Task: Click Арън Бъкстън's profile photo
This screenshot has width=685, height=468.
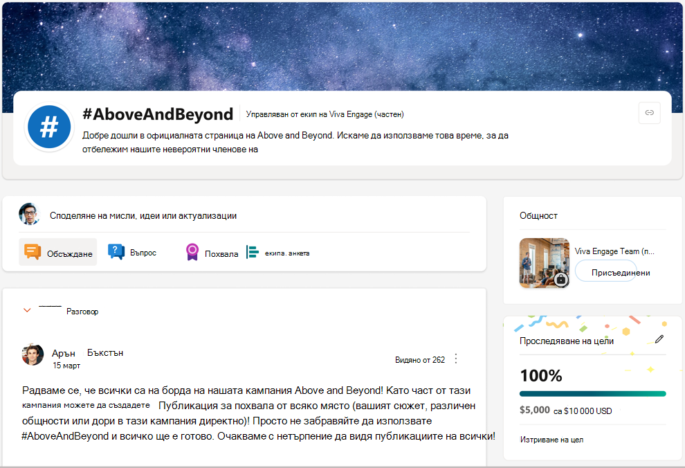Action: click(33, 354)
